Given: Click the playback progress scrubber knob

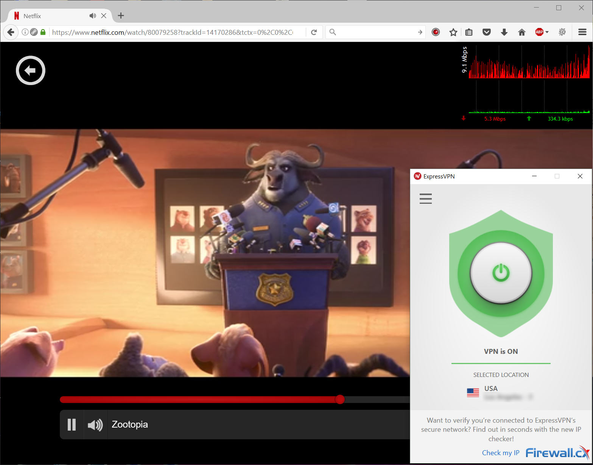Looking at the screenshot, I should 340,400.
